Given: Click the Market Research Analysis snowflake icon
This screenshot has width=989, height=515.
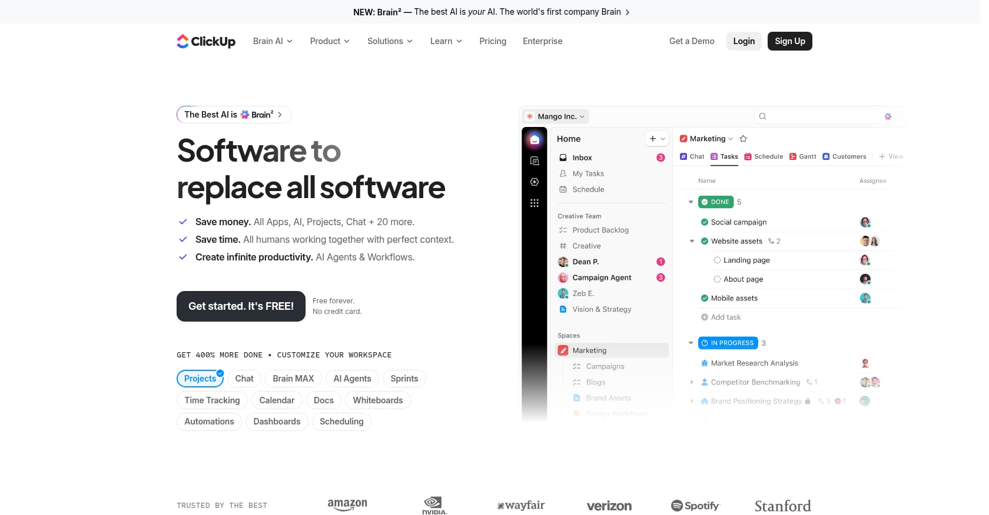Looking at the screenshot, I should point(704,363).
